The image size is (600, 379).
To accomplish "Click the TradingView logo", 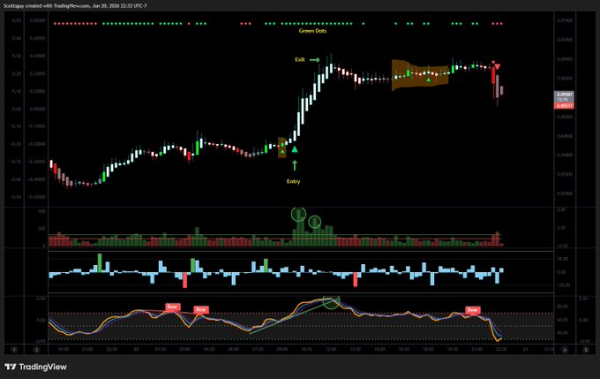I will pyautogui.click(x=35, y=367).
